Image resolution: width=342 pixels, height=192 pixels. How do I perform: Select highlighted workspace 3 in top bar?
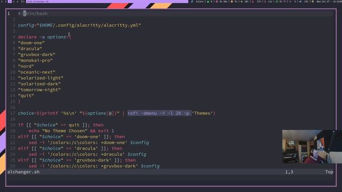(10, 1)
